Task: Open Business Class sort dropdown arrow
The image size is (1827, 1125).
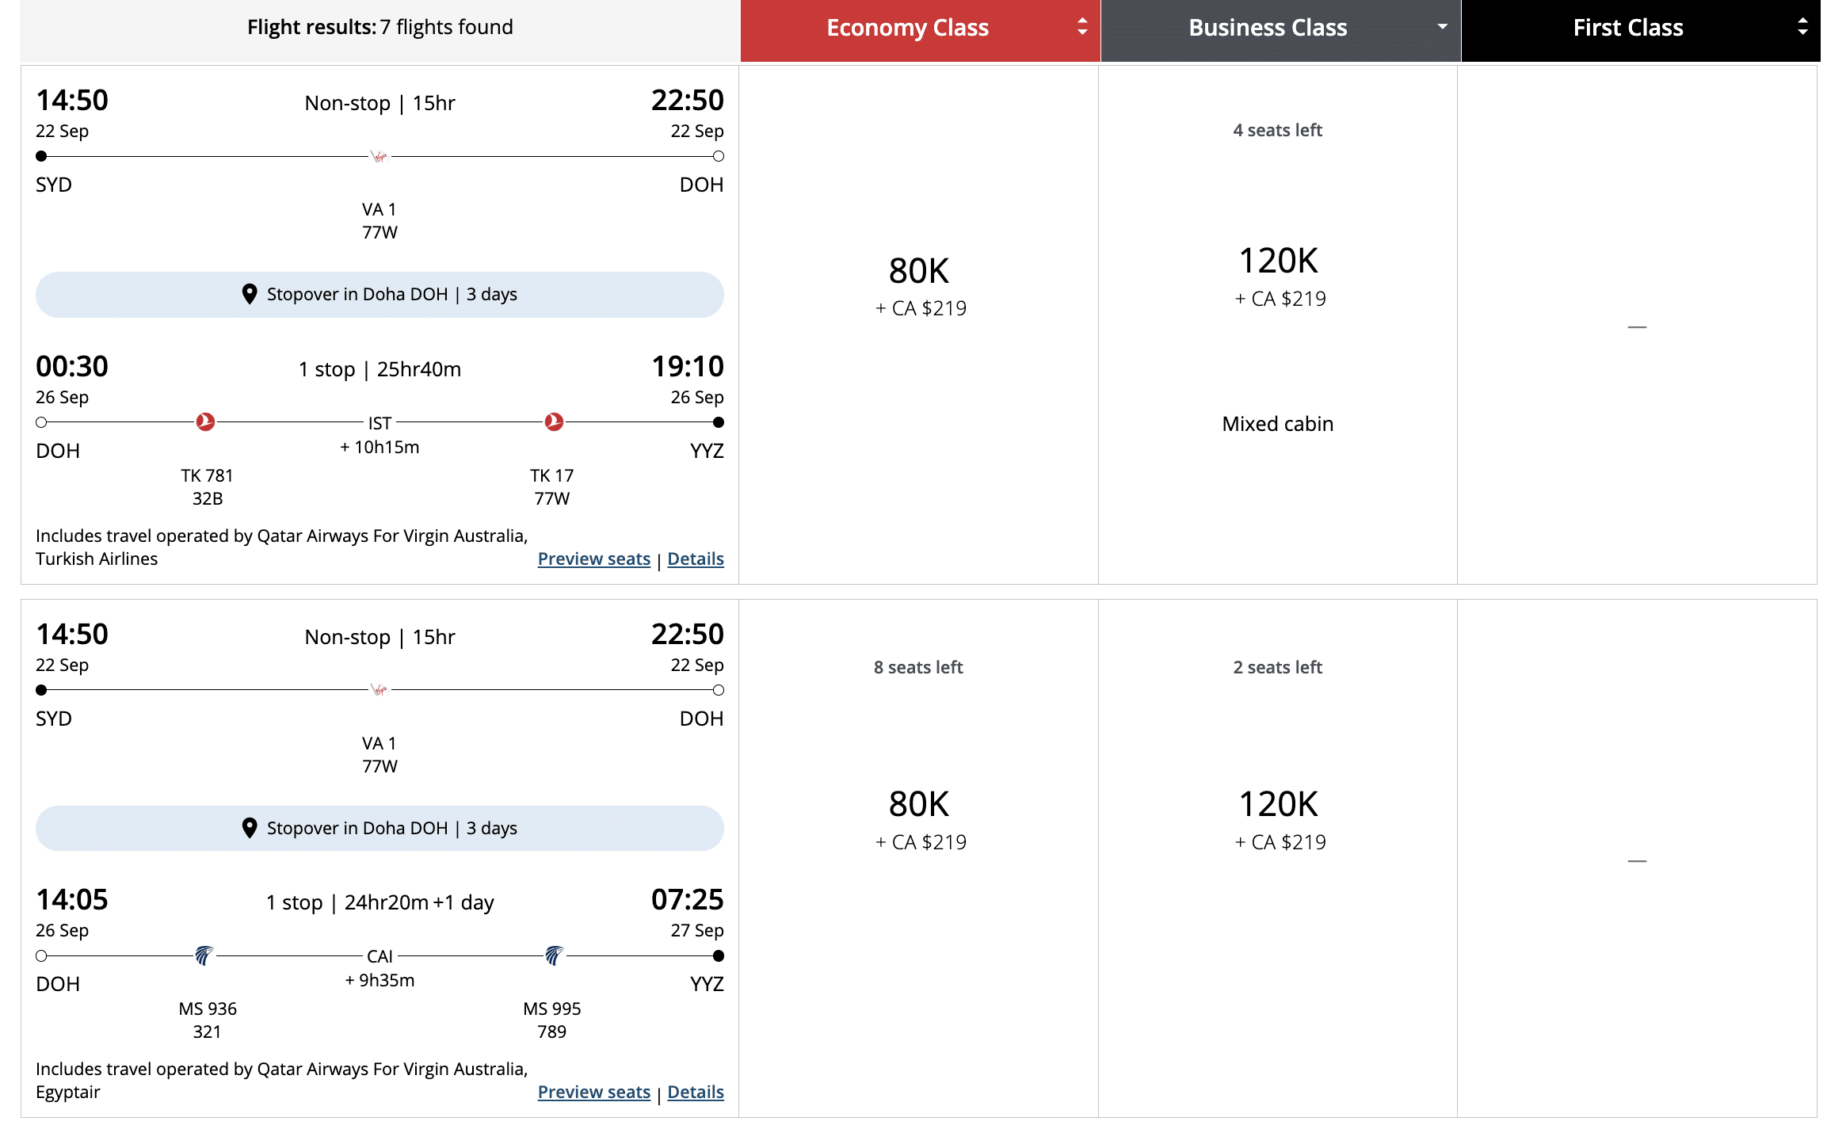Action: pyautogui.click(x=1442, y=28)
